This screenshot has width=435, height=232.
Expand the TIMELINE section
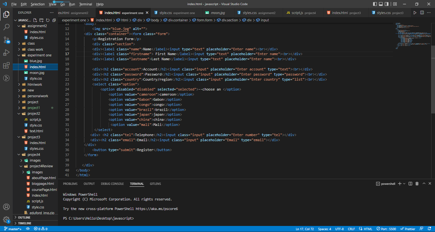tap(35, 223)
